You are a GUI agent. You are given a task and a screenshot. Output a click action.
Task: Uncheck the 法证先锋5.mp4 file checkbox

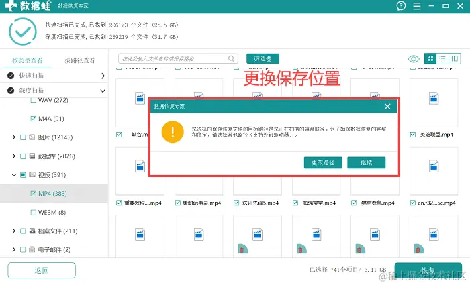[236, 203]
